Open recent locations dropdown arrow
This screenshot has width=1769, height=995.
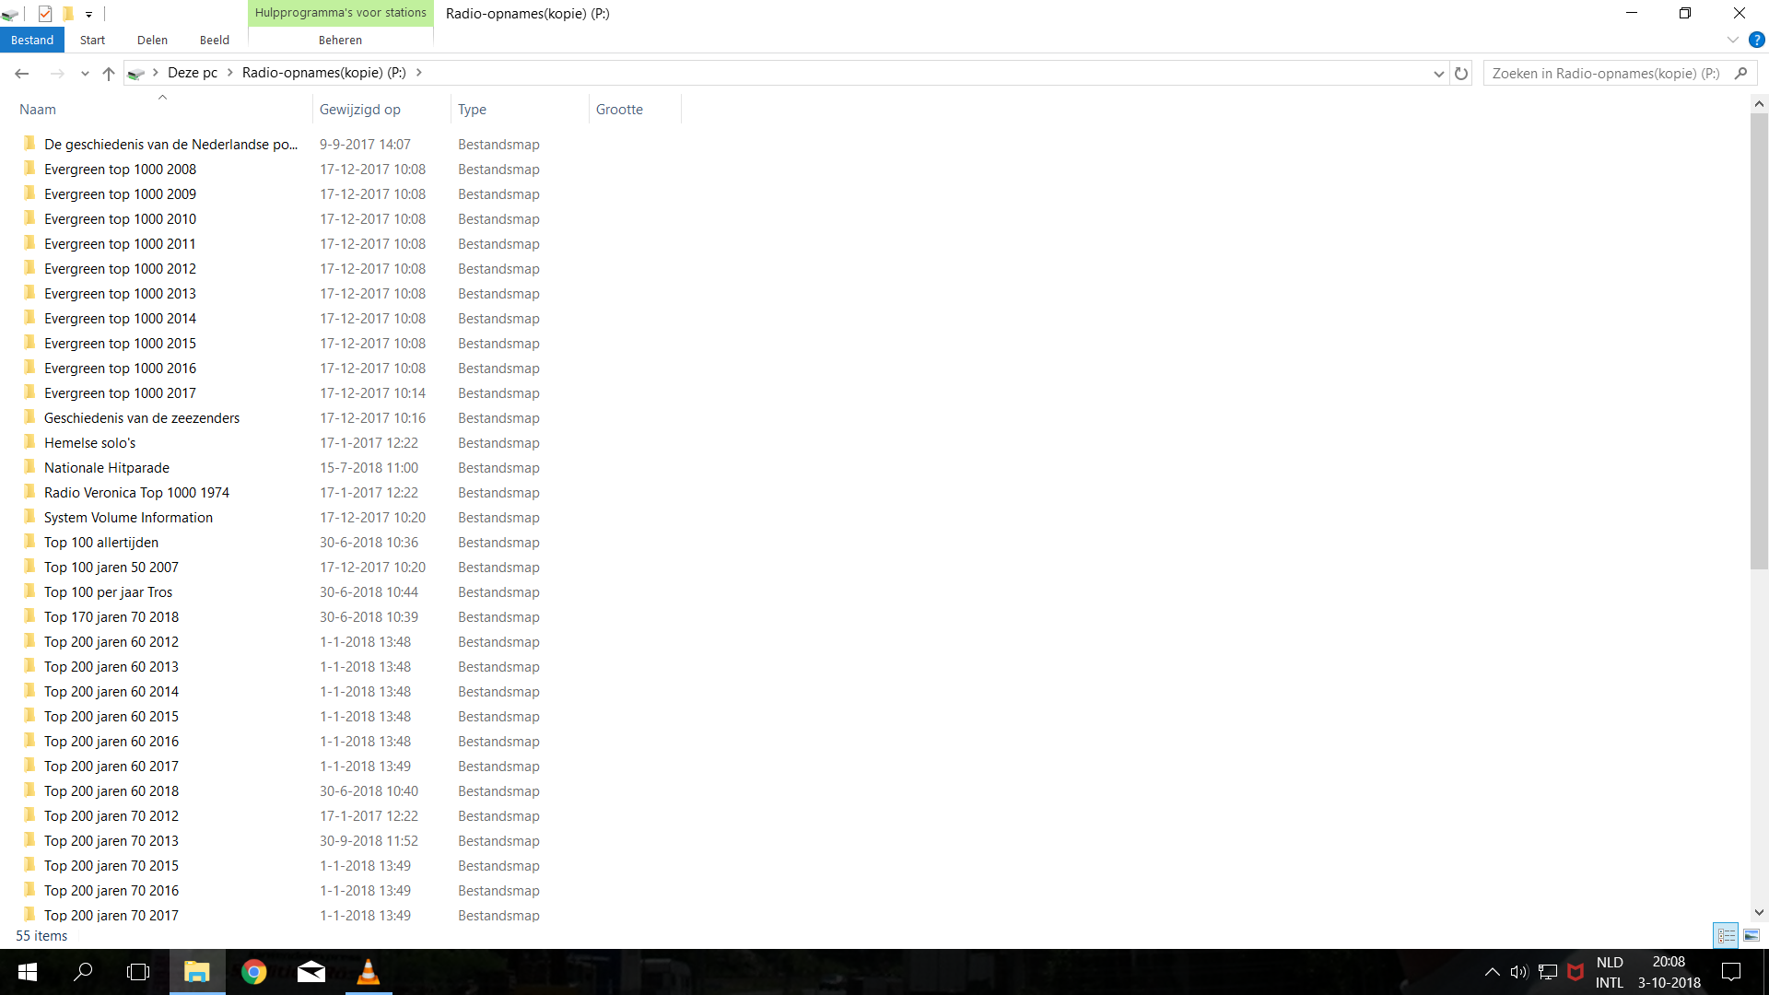pos(85,74)
